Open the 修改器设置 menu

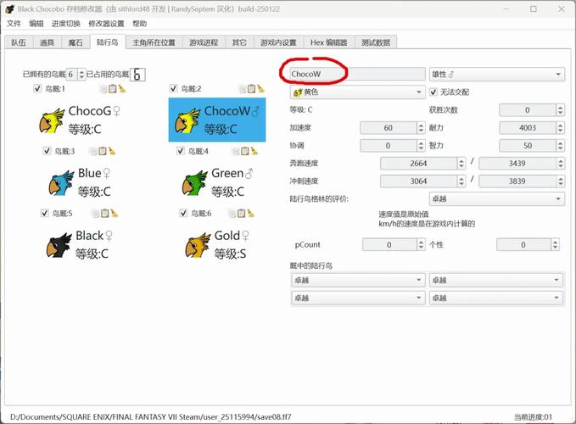[106, 24]
